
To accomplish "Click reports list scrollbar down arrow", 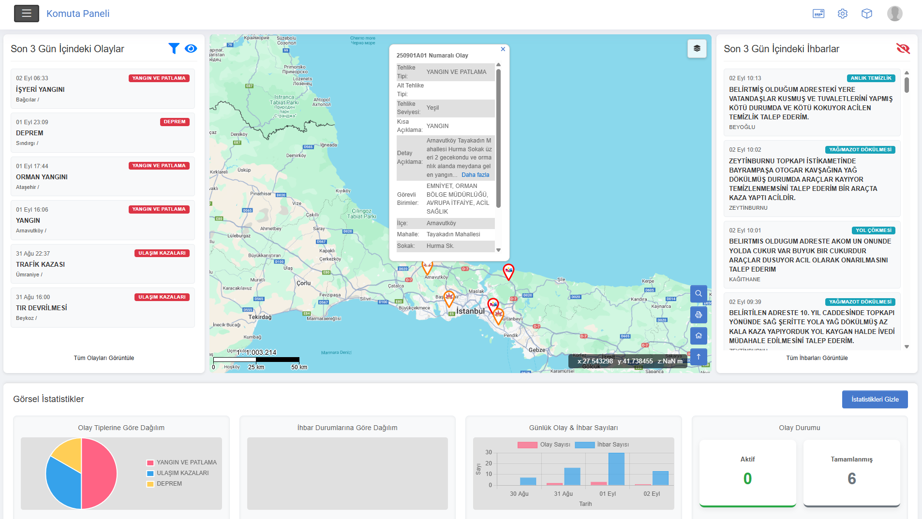I will [907, 346].
